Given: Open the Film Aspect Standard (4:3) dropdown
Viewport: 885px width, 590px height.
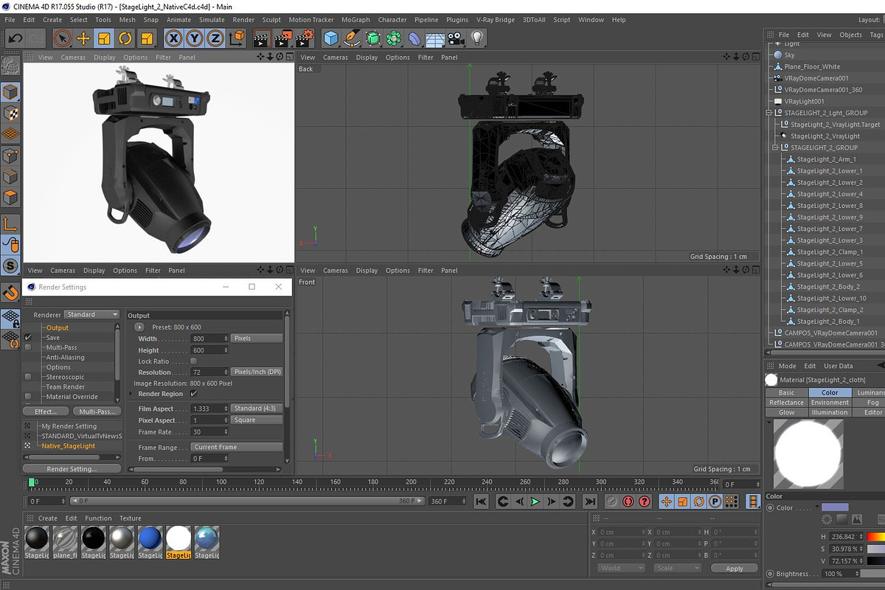Looking at the screenshot, I should [257, 408].
